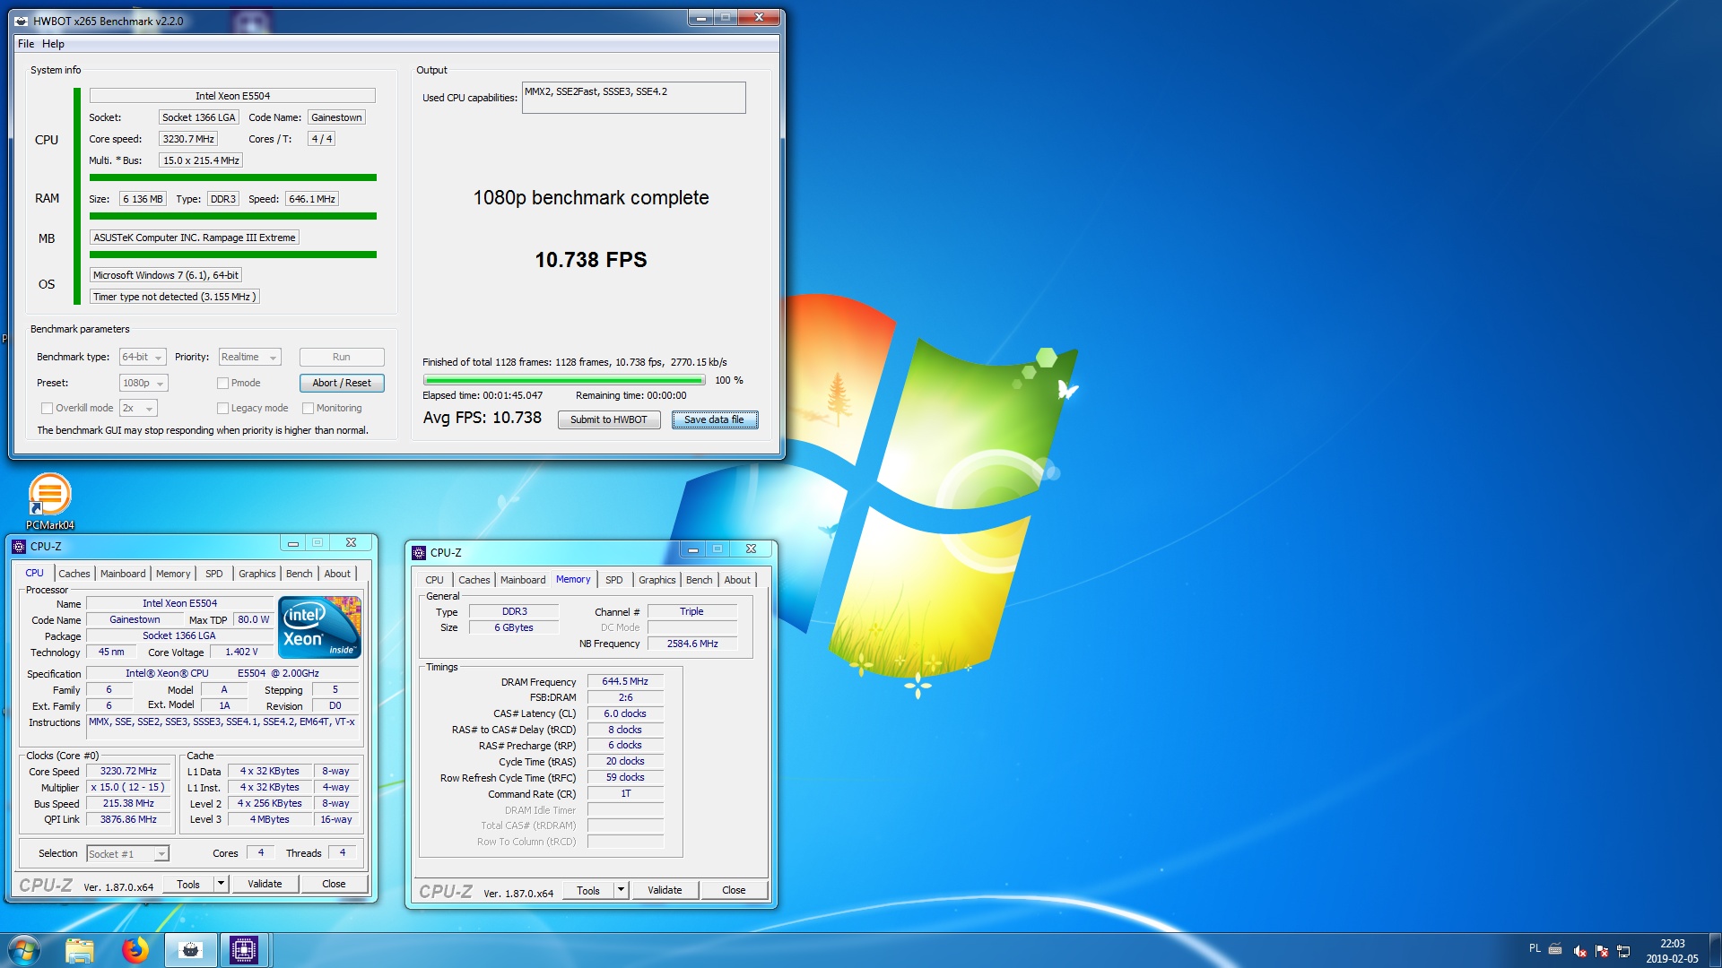Open the Help menu in HWBOT
The width and height of the screenshot is (1722, 968).
click(x=53, y=44)
